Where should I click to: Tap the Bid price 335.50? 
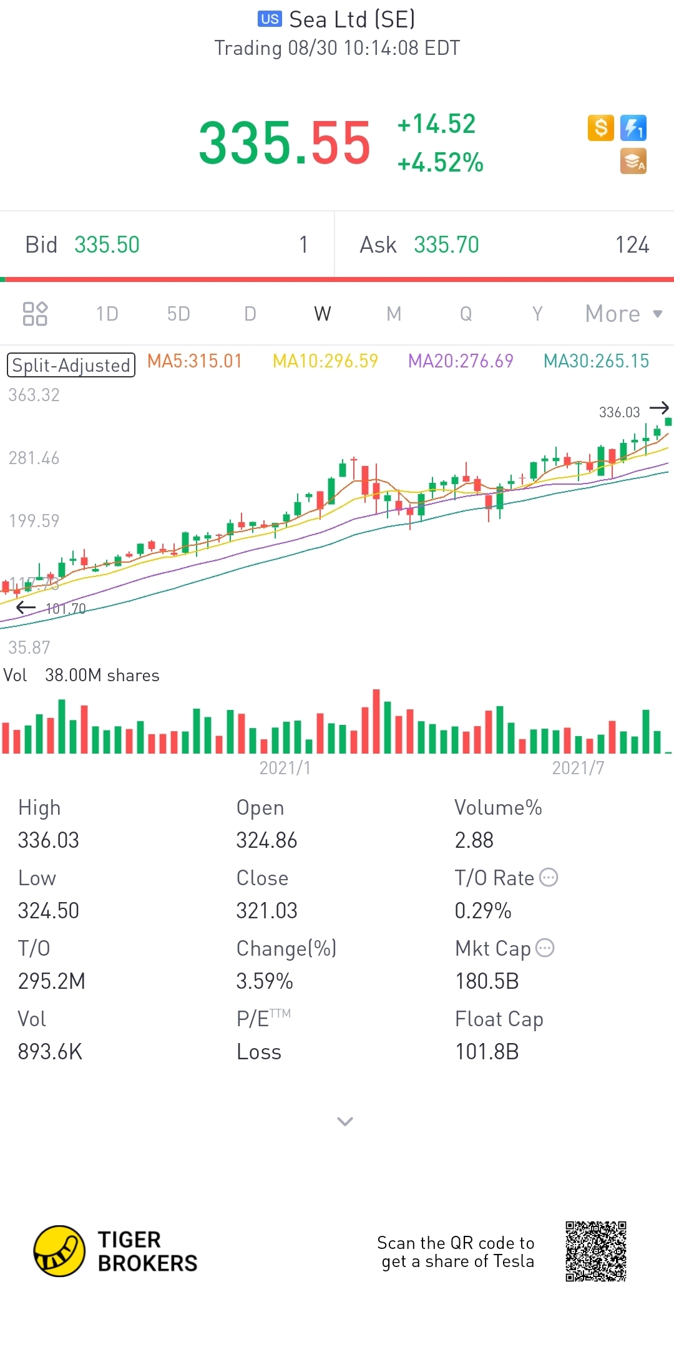point(107,245)
